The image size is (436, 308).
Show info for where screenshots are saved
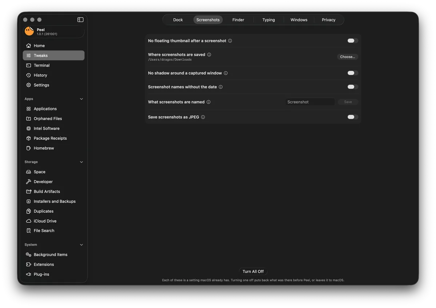[x=209, y=55]
